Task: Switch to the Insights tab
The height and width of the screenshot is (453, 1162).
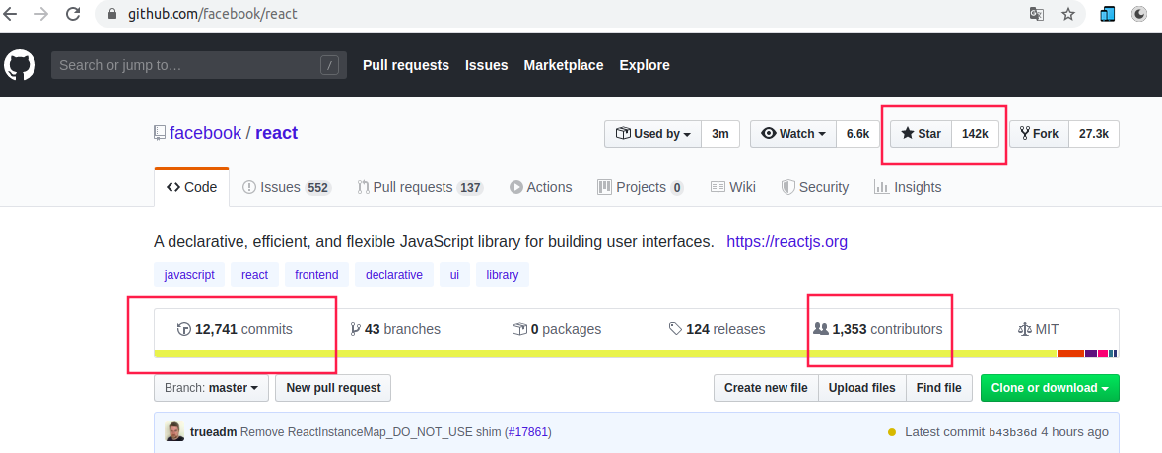Action: point(908,187)
